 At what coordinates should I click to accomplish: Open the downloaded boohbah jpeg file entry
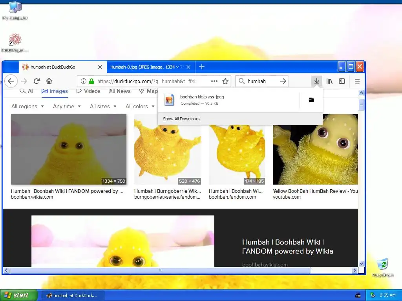(x=228, y=100)
